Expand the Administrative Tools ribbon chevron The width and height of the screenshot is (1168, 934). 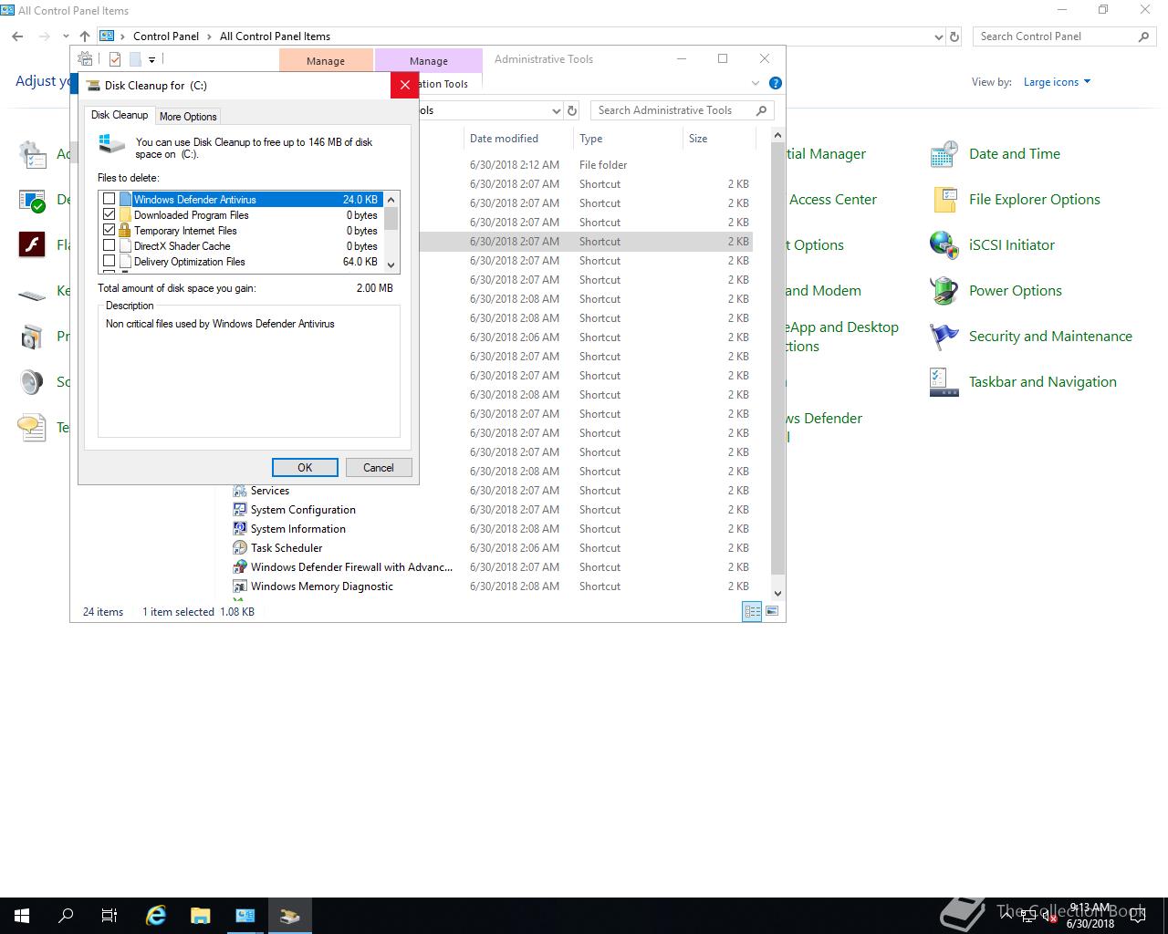pos(755,83)
